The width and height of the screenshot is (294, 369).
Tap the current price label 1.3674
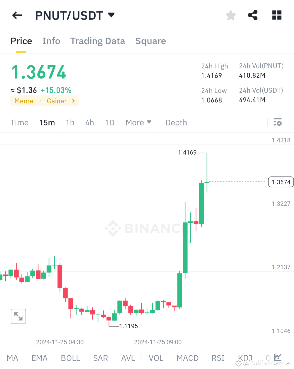pyautogui.click(x=281, y=182)
